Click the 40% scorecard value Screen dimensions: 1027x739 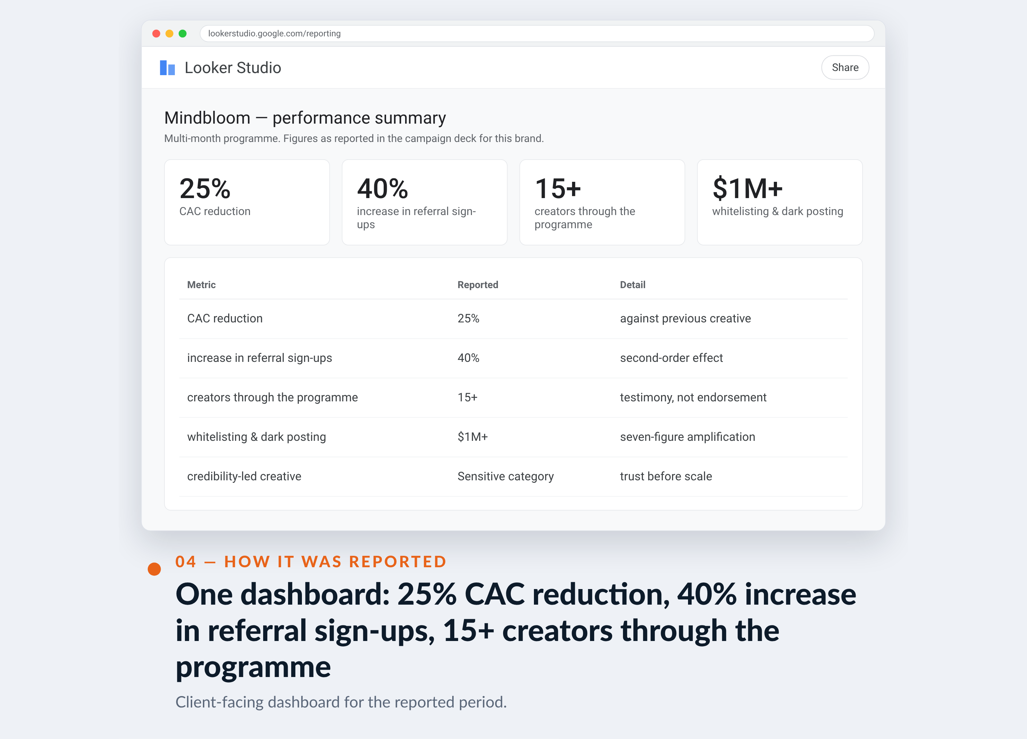point(382,188)
